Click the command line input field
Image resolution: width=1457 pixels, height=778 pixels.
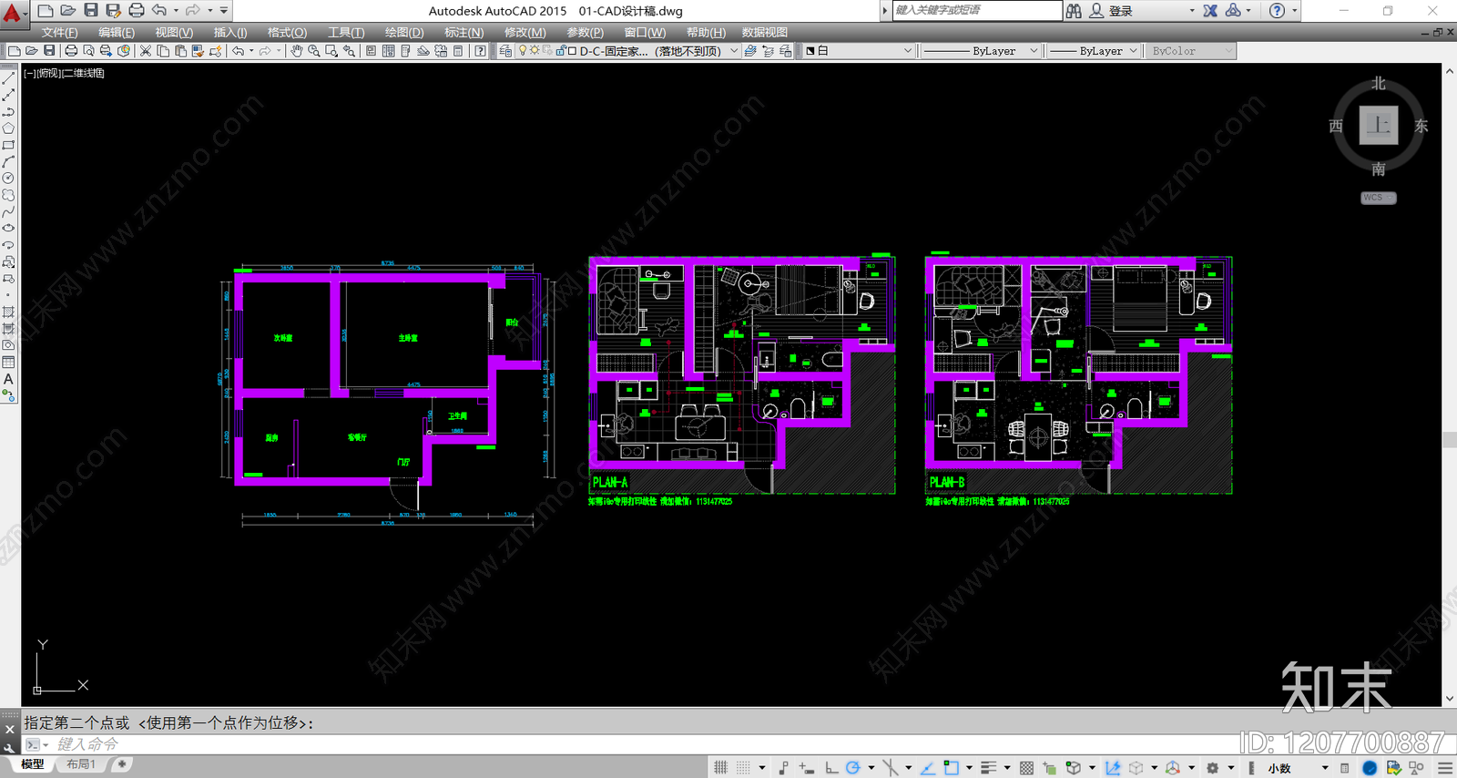coord(637,744)
